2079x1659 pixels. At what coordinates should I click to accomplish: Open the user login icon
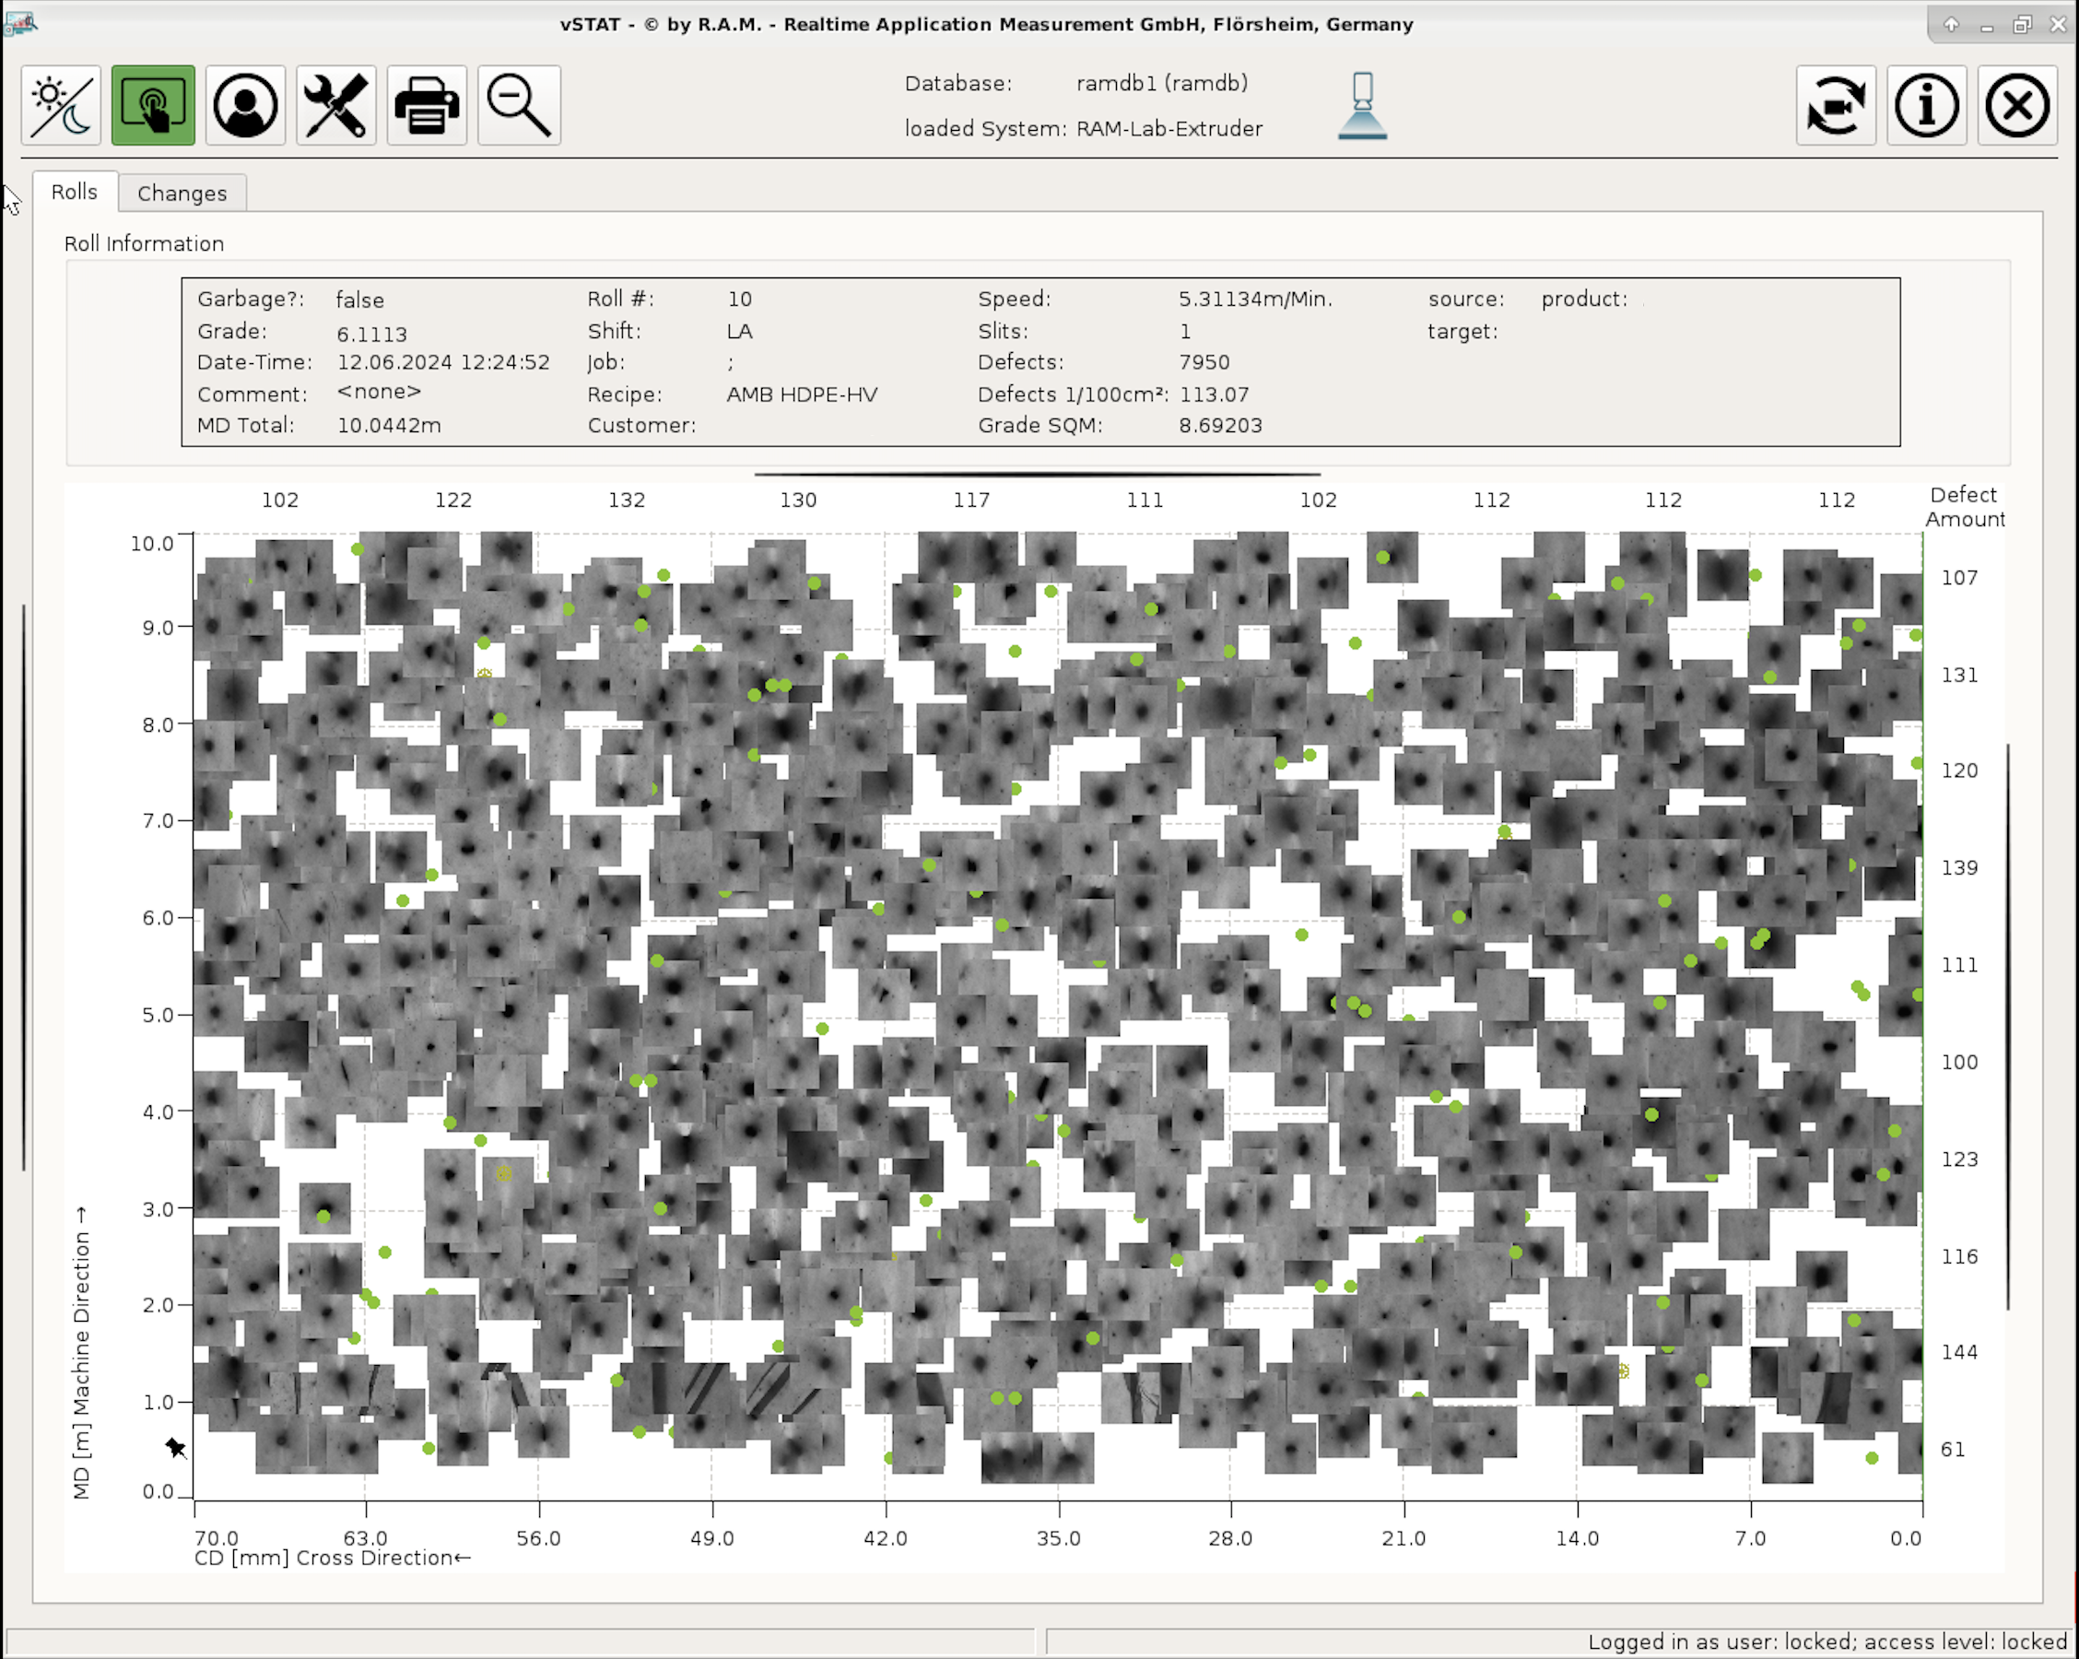(245, 106)
